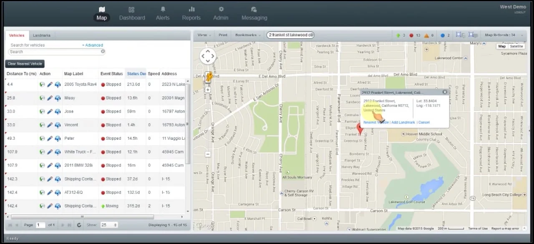Image resolution: width=534 pixels, height=244 pixels.
Task: Click Cancel link in the popup
Action: [x=424, y=122]
